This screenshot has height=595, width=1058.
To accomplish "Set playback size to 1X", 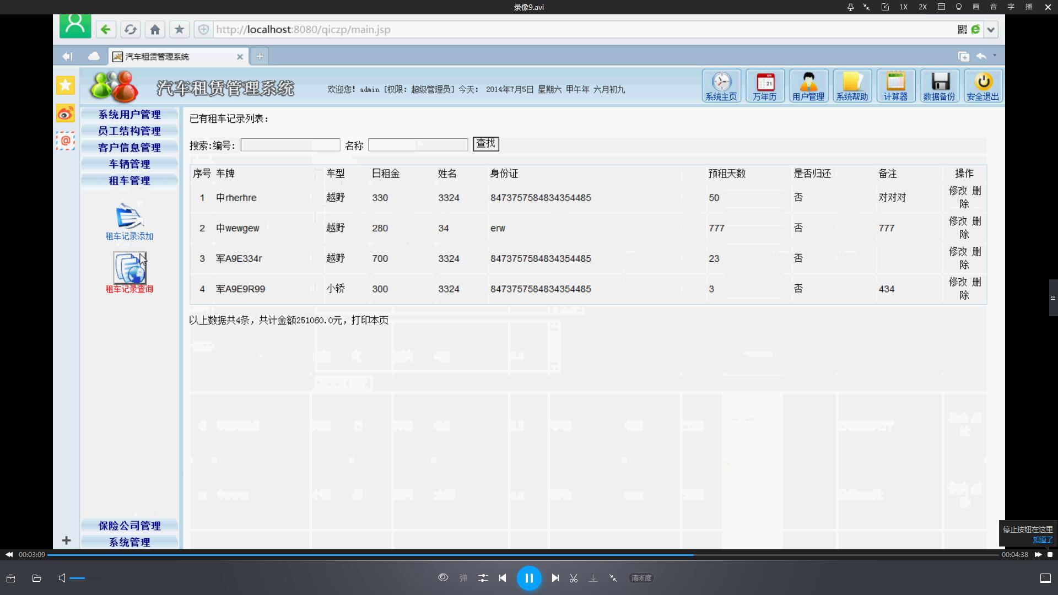I will pyautogui.click(x=904, y=7).
